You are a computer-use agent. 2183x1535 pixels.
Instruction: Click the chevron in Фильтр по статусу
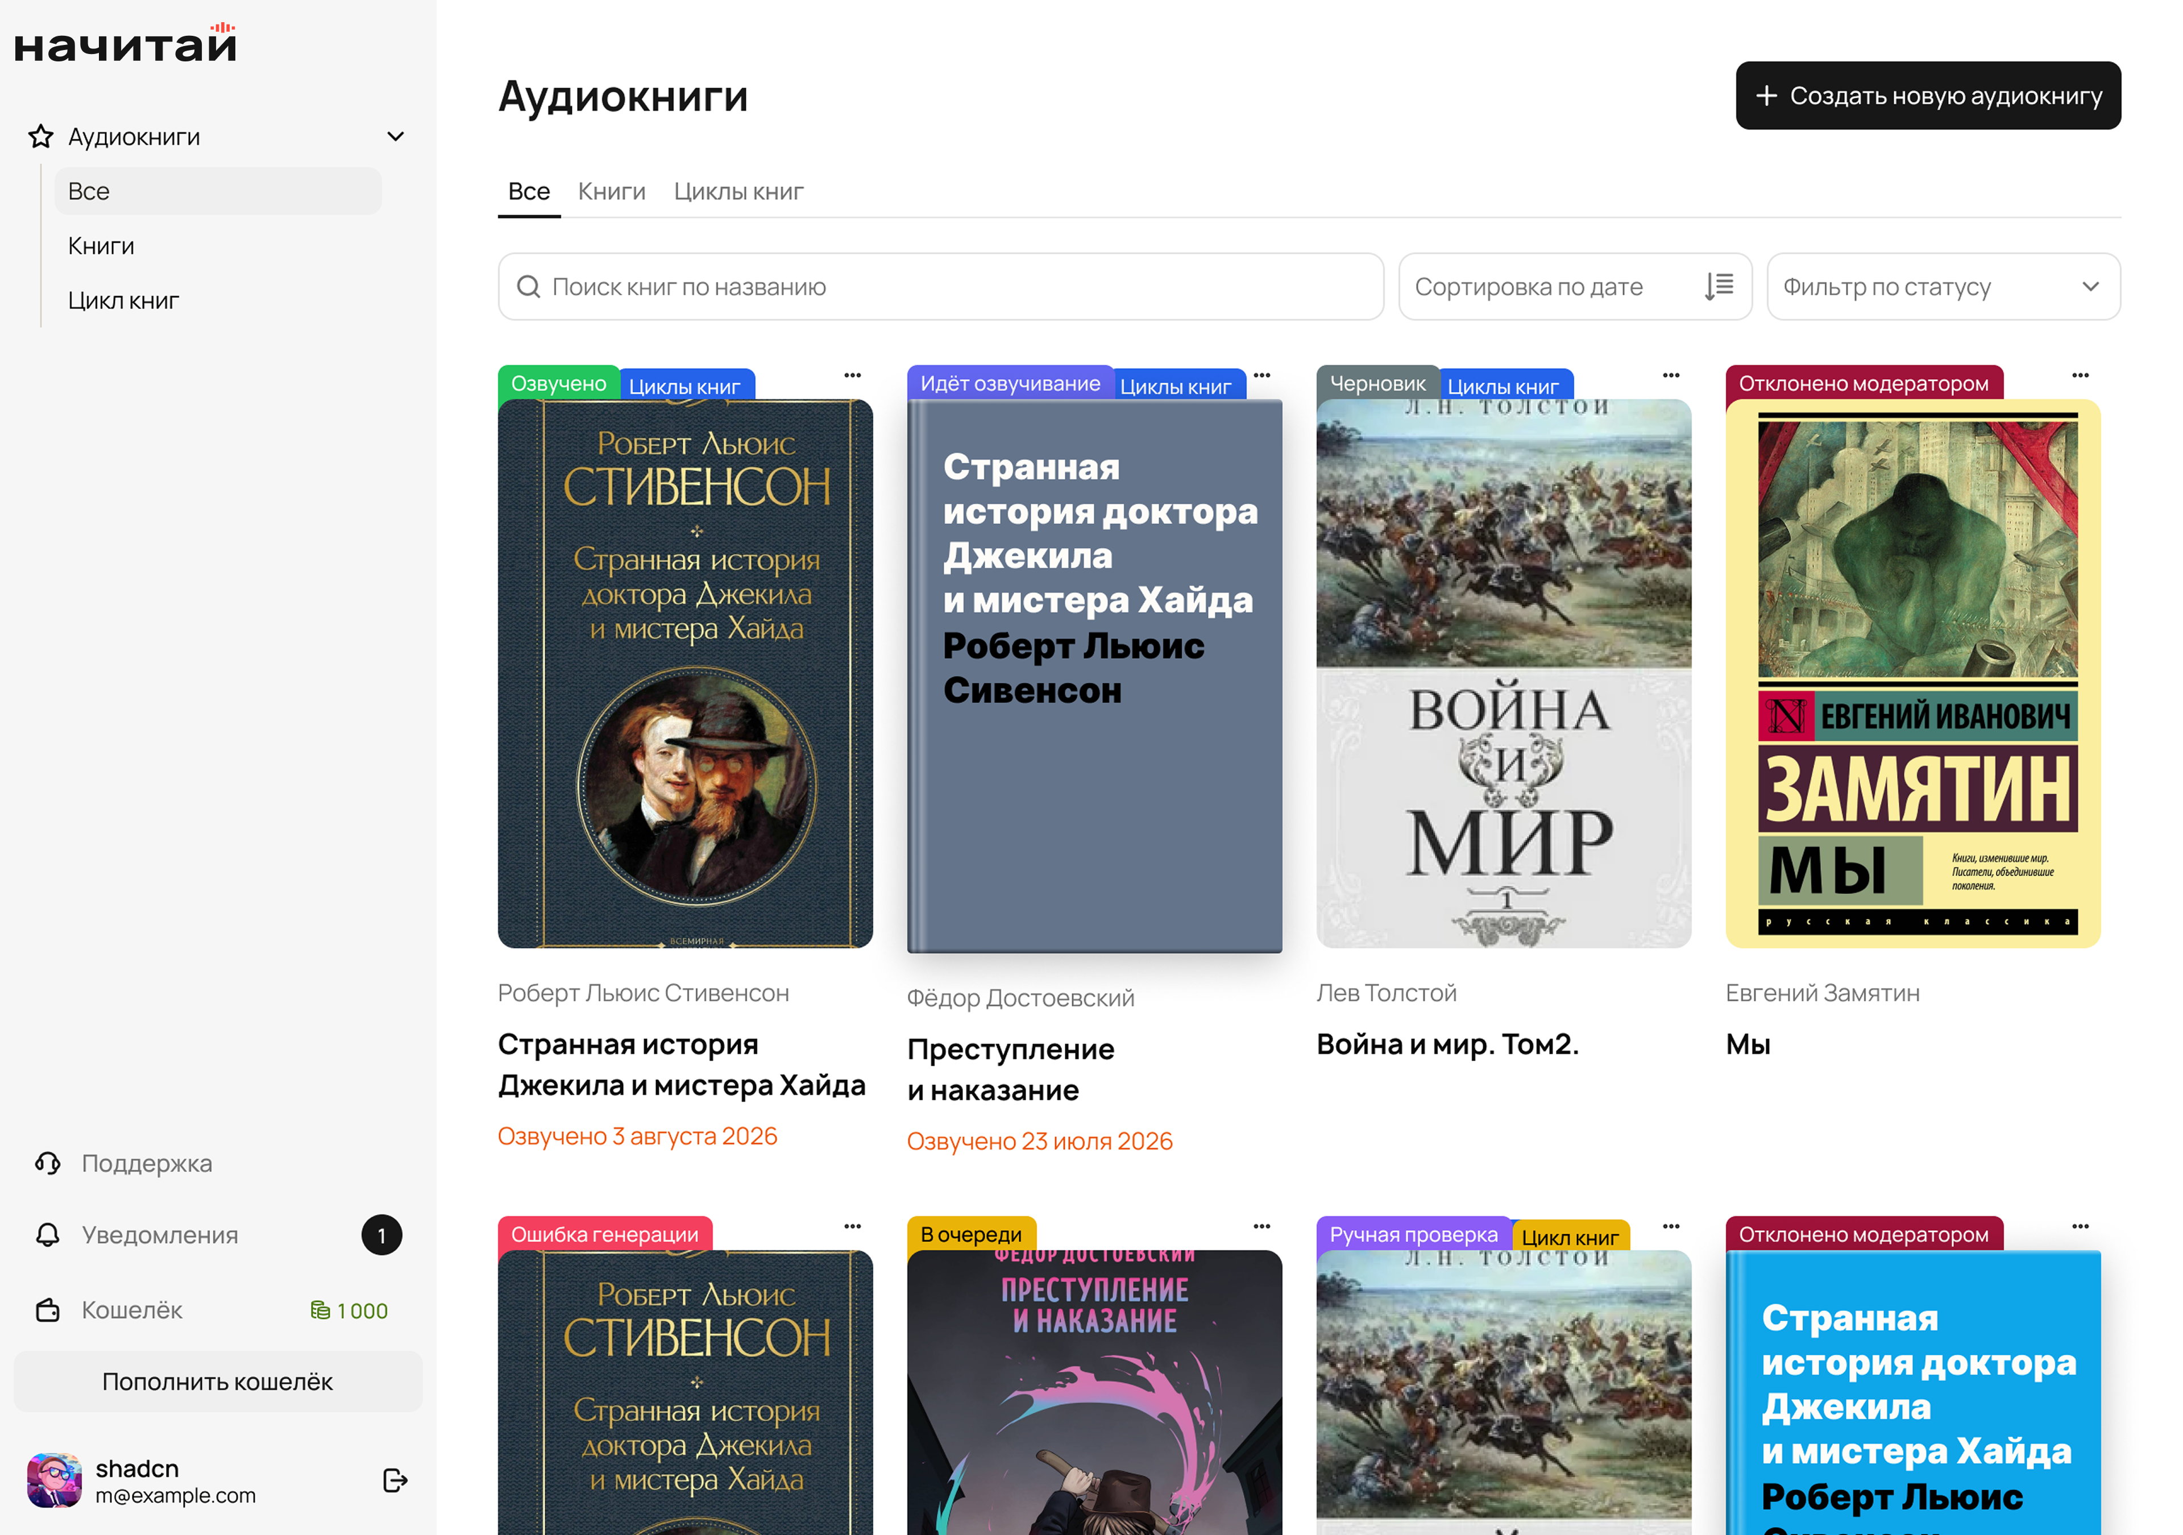[2091, 287]
